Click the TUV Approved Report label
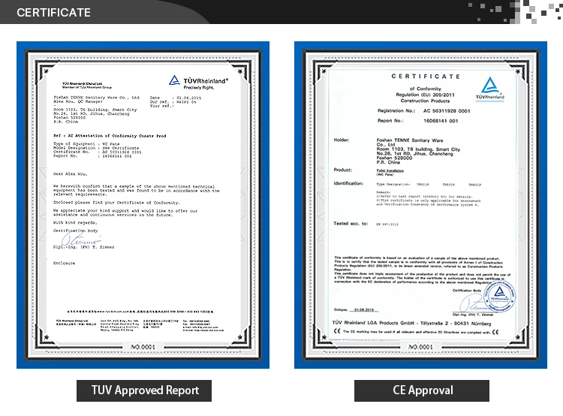Viewport: 563px width, 416px height. click(x=144, y=390)
